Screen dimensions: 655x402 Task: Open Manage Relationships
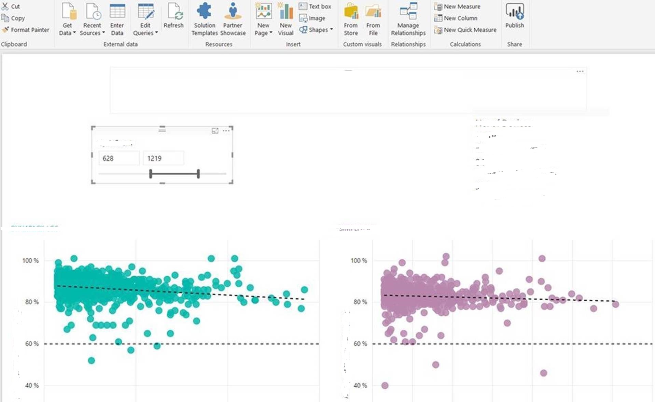(408, 19)
